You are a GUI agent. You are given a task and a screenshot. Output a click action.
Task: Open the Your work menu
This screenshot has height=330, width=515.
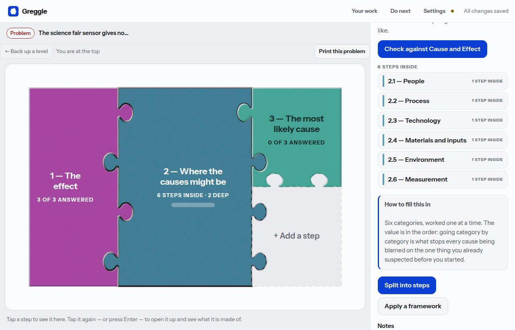[365, 11]
